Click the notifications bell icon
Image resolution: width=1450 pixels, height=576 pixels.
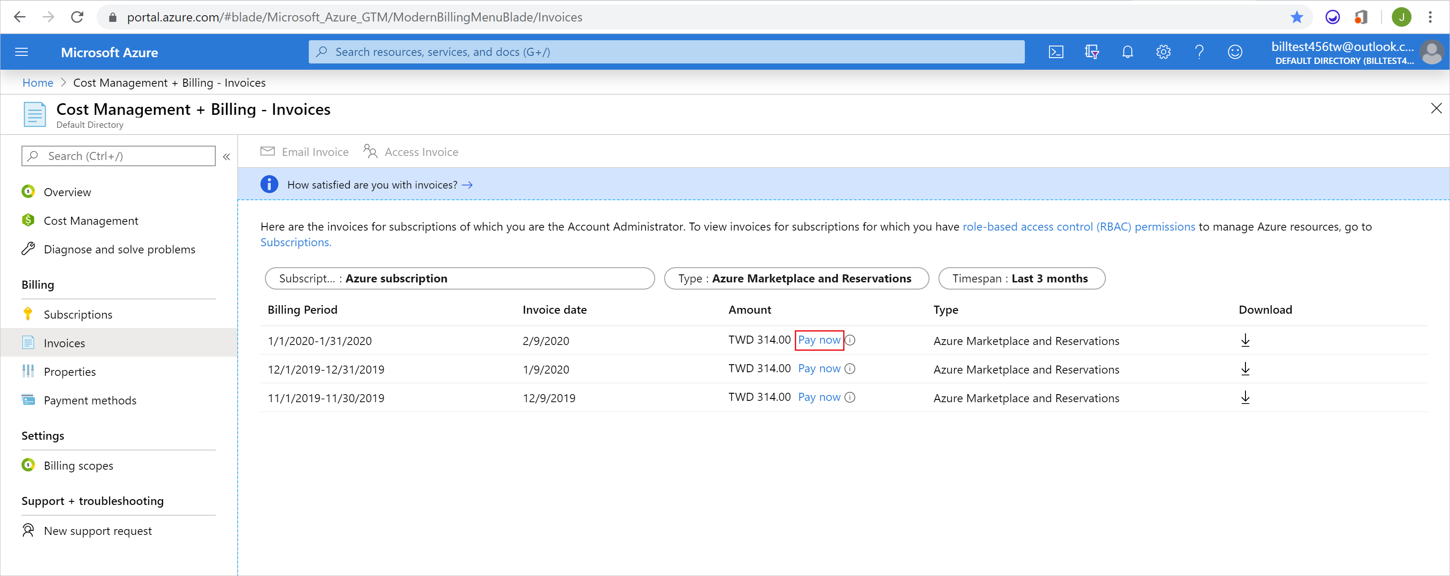point(1126,52)
